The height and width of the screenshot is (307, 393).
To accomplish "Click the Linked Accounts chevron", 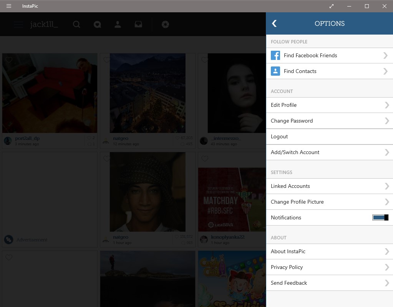I will pos(387,186).
